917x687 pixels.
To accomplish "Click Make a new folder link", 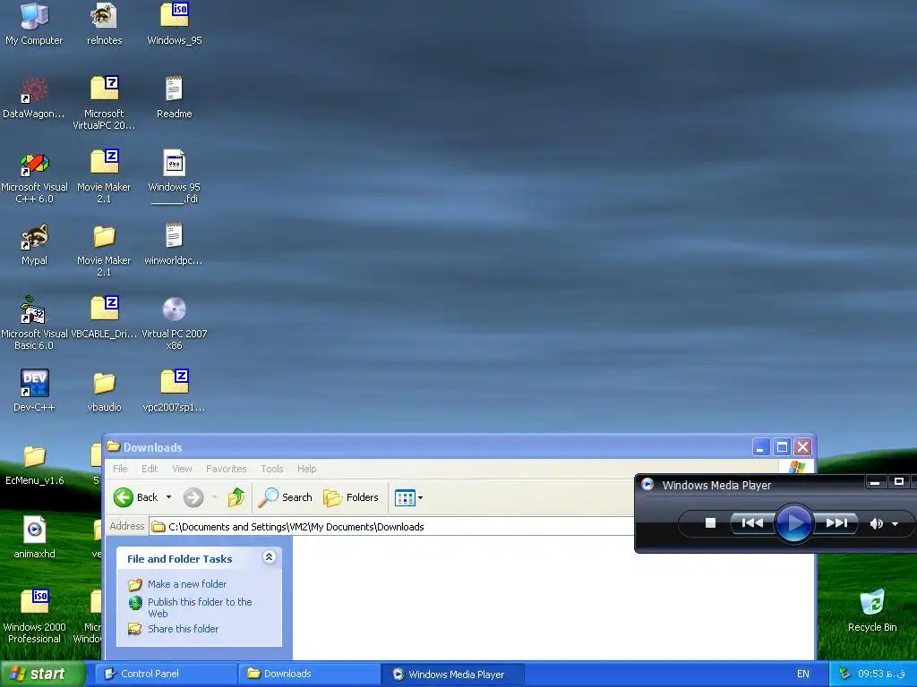I will [x=187, y=583].
